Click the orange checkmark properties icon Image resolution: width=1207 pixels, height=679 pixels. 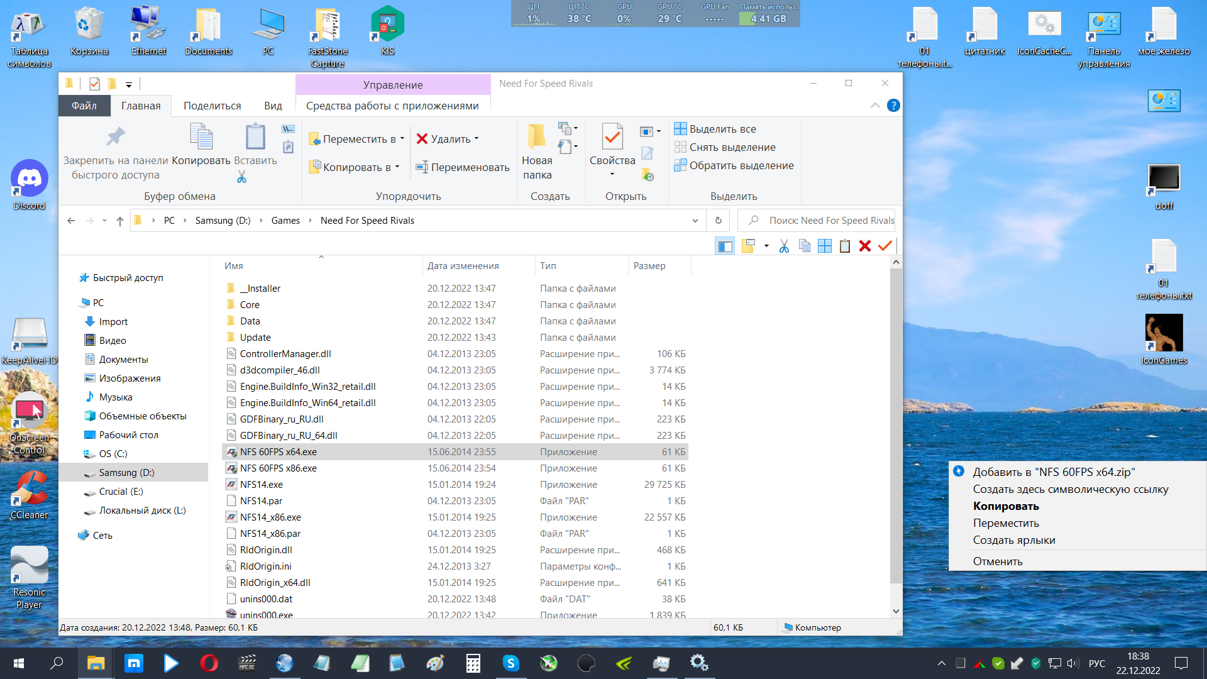(885, 246)
